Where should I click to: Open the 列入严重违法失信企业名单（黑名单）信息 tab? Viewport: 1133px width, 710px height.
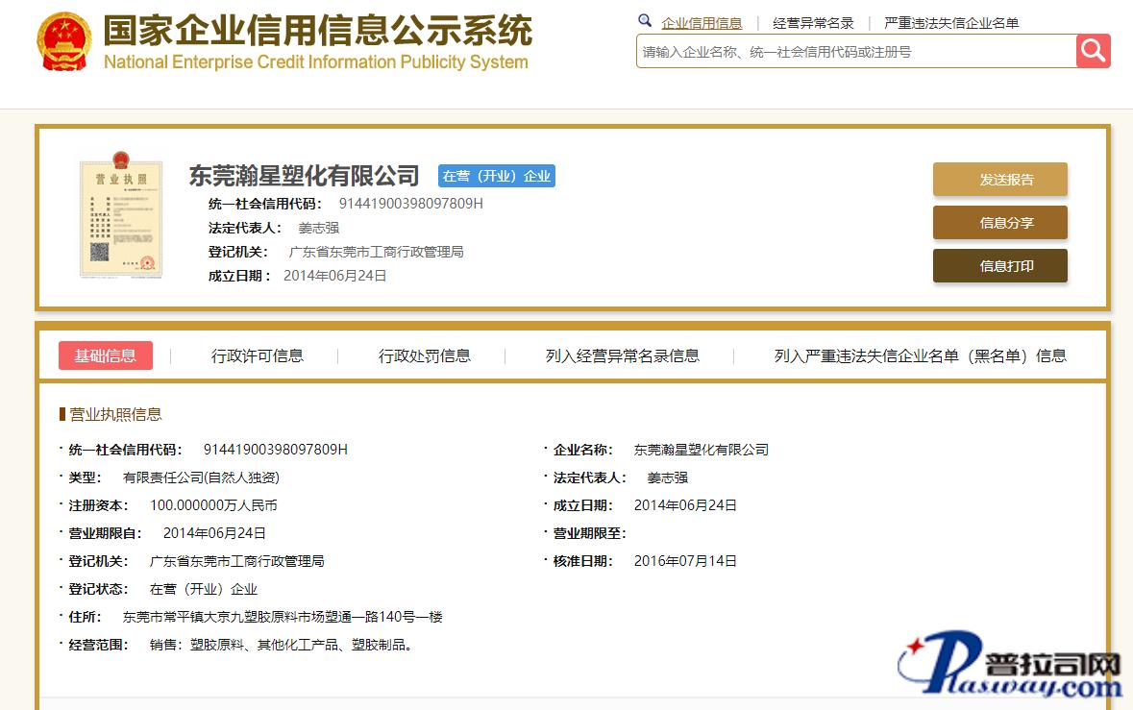(x=920, y=355)
